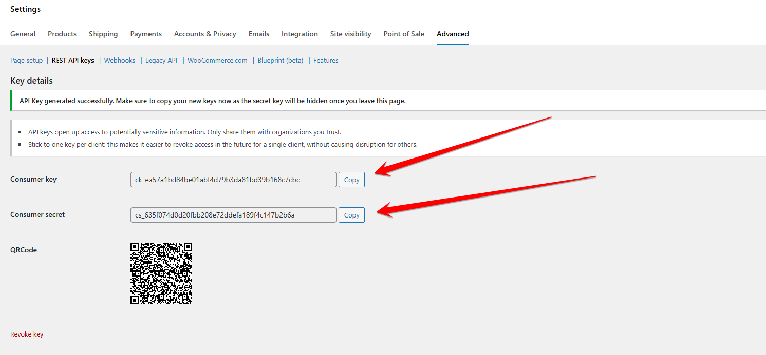Image resolution: width=766 pixels, height=355 pixels.
Task: Switch to the Point of Sale tab
Action: 404,34
